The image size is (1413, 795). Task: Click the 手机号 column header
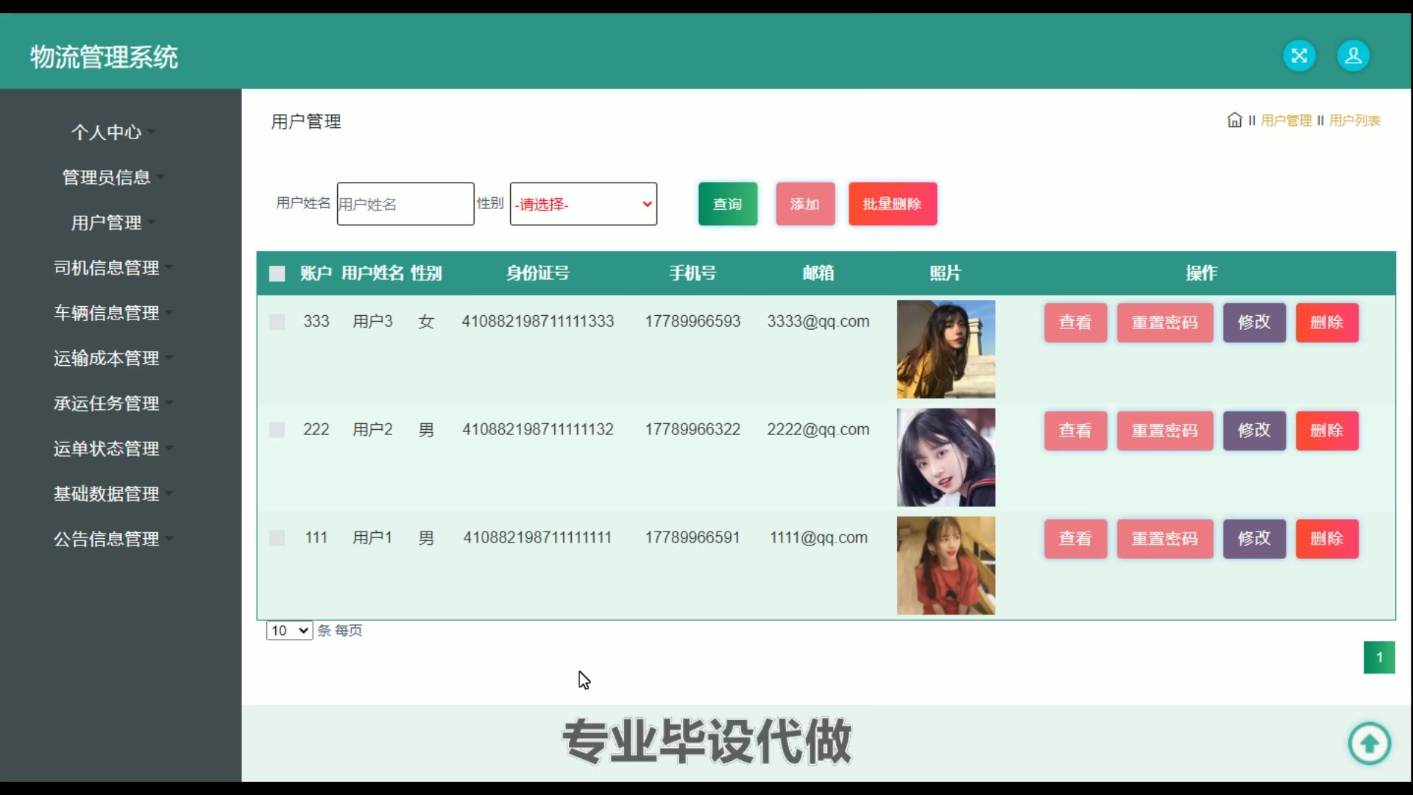point(693,273)
